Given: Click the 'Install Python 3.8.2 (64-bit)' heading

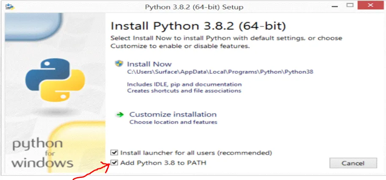Looking at the screenshot, I should [x=198, y=26].
